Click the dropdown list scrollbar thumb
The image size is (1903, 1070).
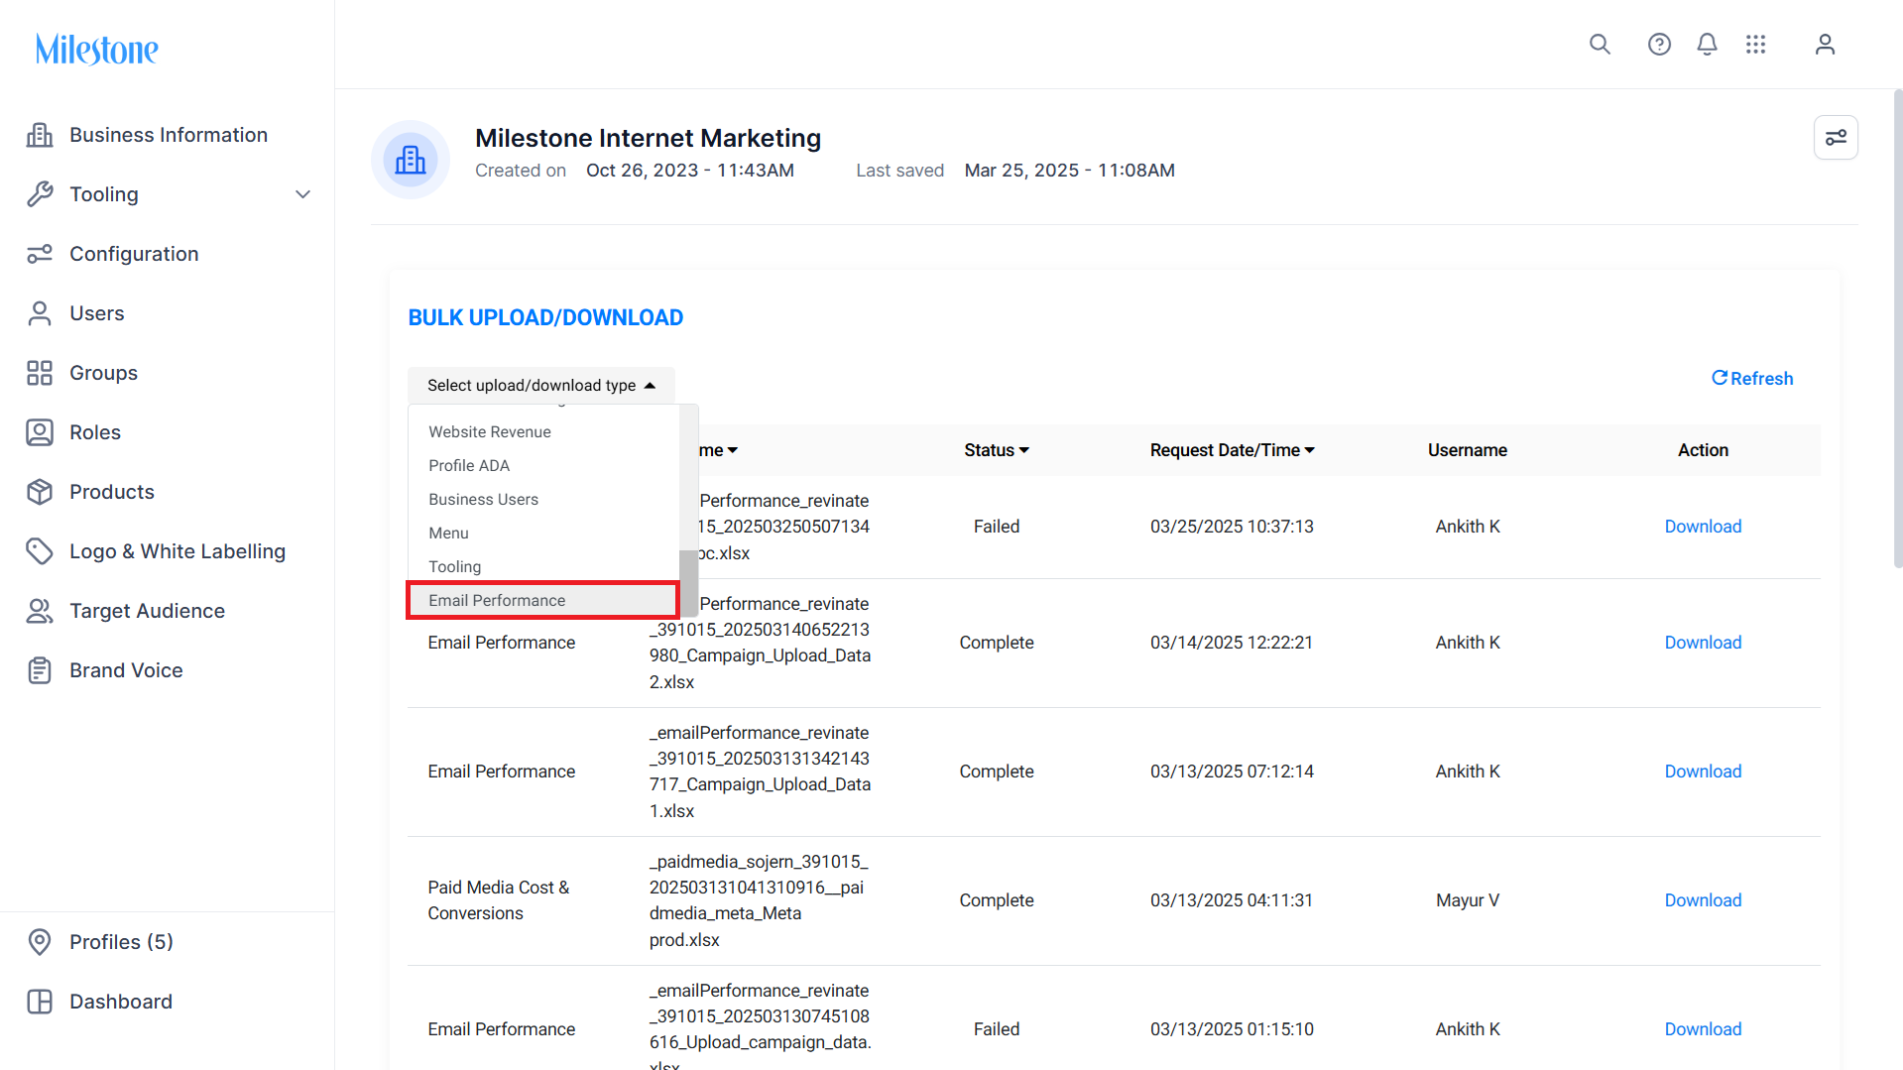point(688,583)
